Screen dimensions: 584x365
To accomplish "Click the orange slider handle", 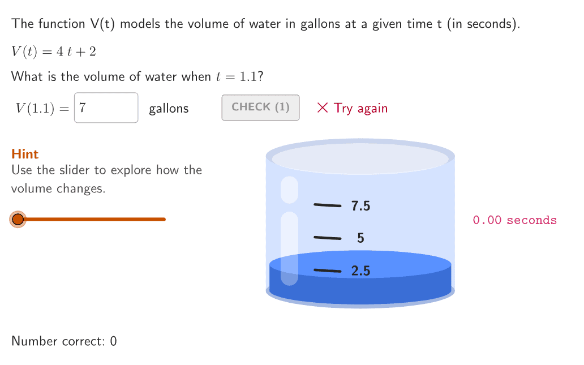I will [18, 219].
